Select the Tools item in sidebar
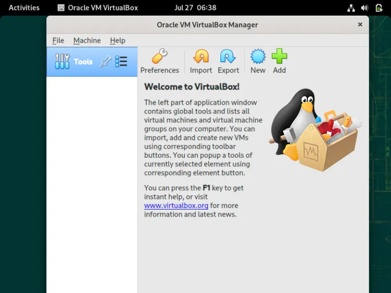 [x=92, y=62]
